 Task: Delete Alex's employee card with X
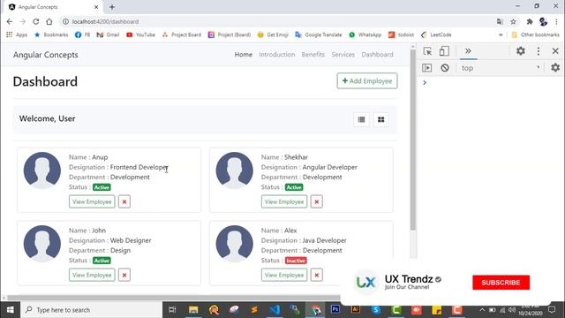[317, 275]
